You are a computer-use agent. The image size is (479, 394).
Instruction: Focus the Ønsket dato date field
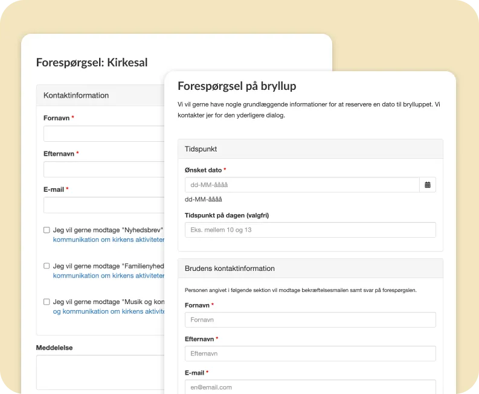[x=302, y=185]
